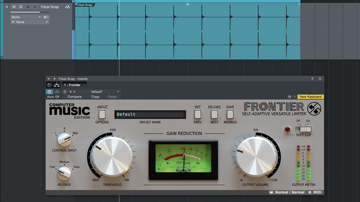The image size is (360, 202).
Task: Click the automation arc icon next to power
Action: point(57,92)
